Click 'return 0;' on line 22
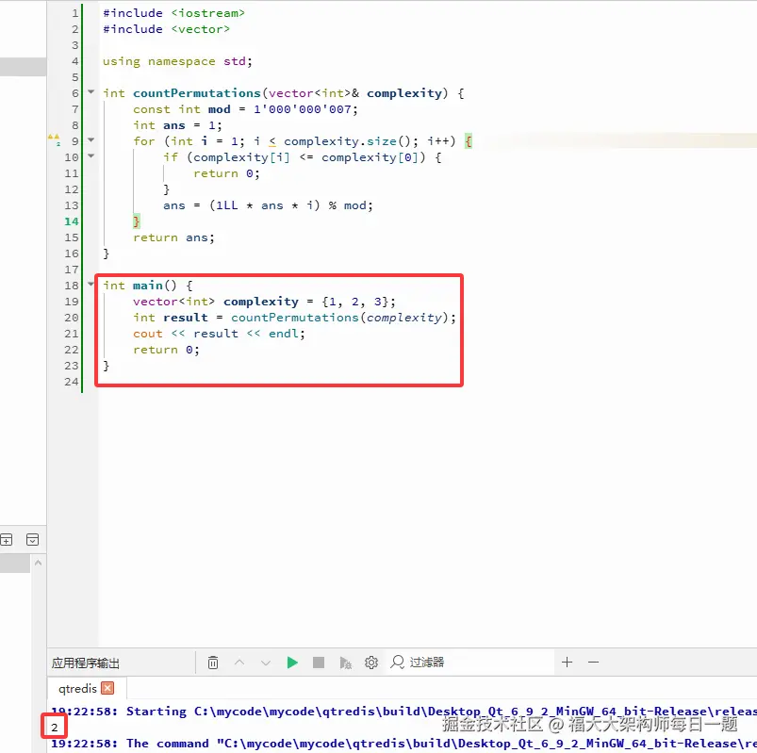The height and width of the screenshot is (753, 757). tap(166, 350)
